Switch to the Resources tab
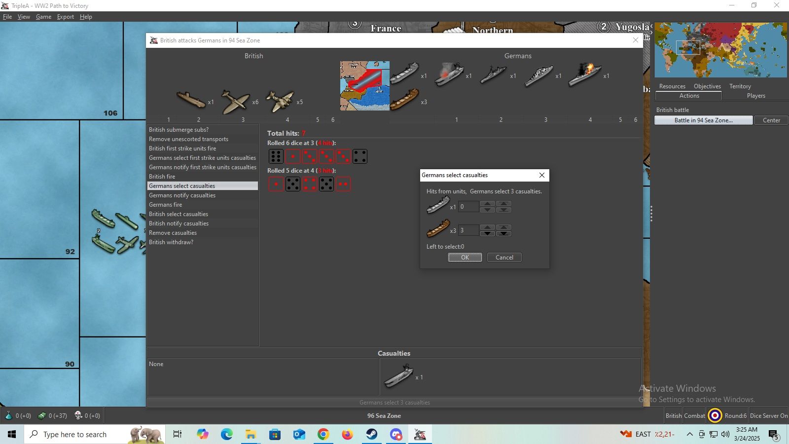 (x=672, y=86)
